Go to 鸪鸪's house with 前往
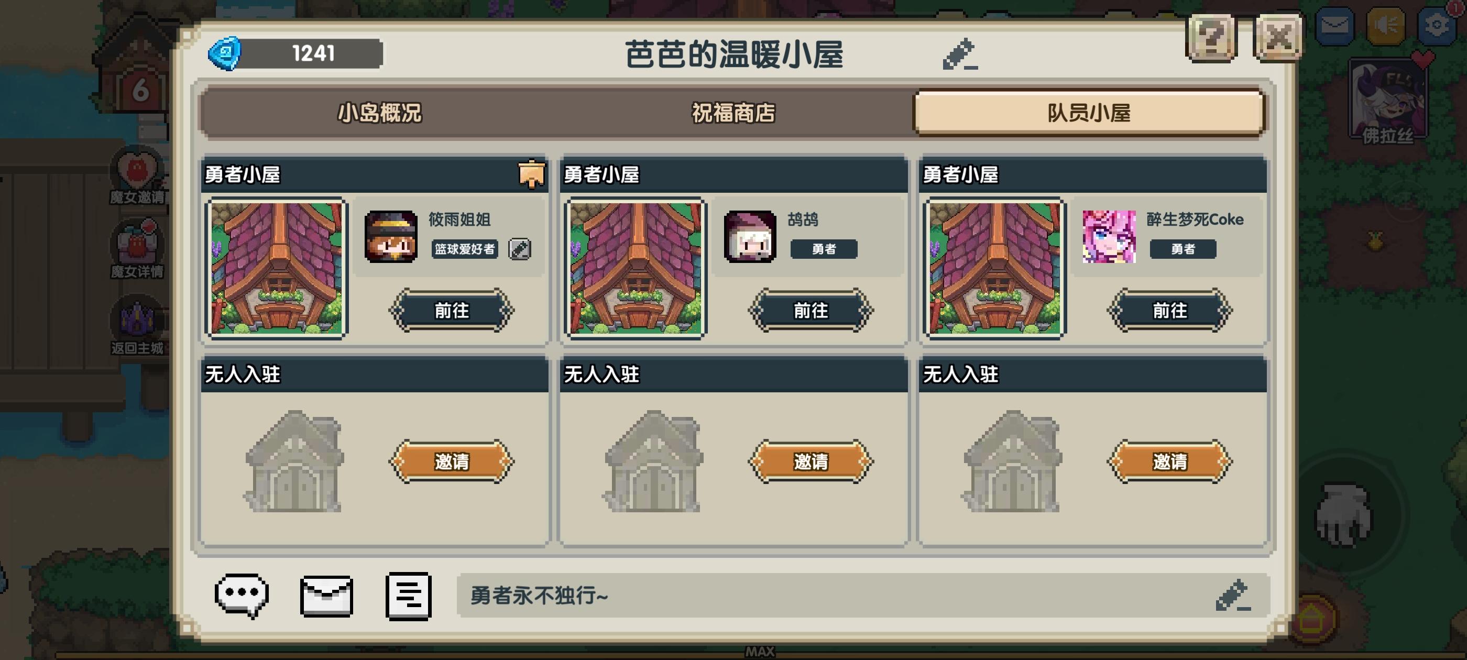1467x660 pixels. pos(811,310)
